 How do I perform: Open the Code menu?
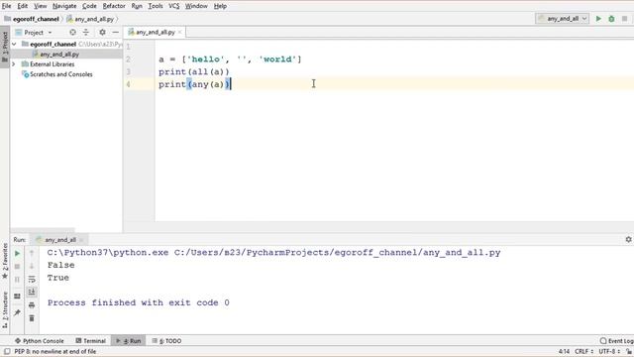89,6
